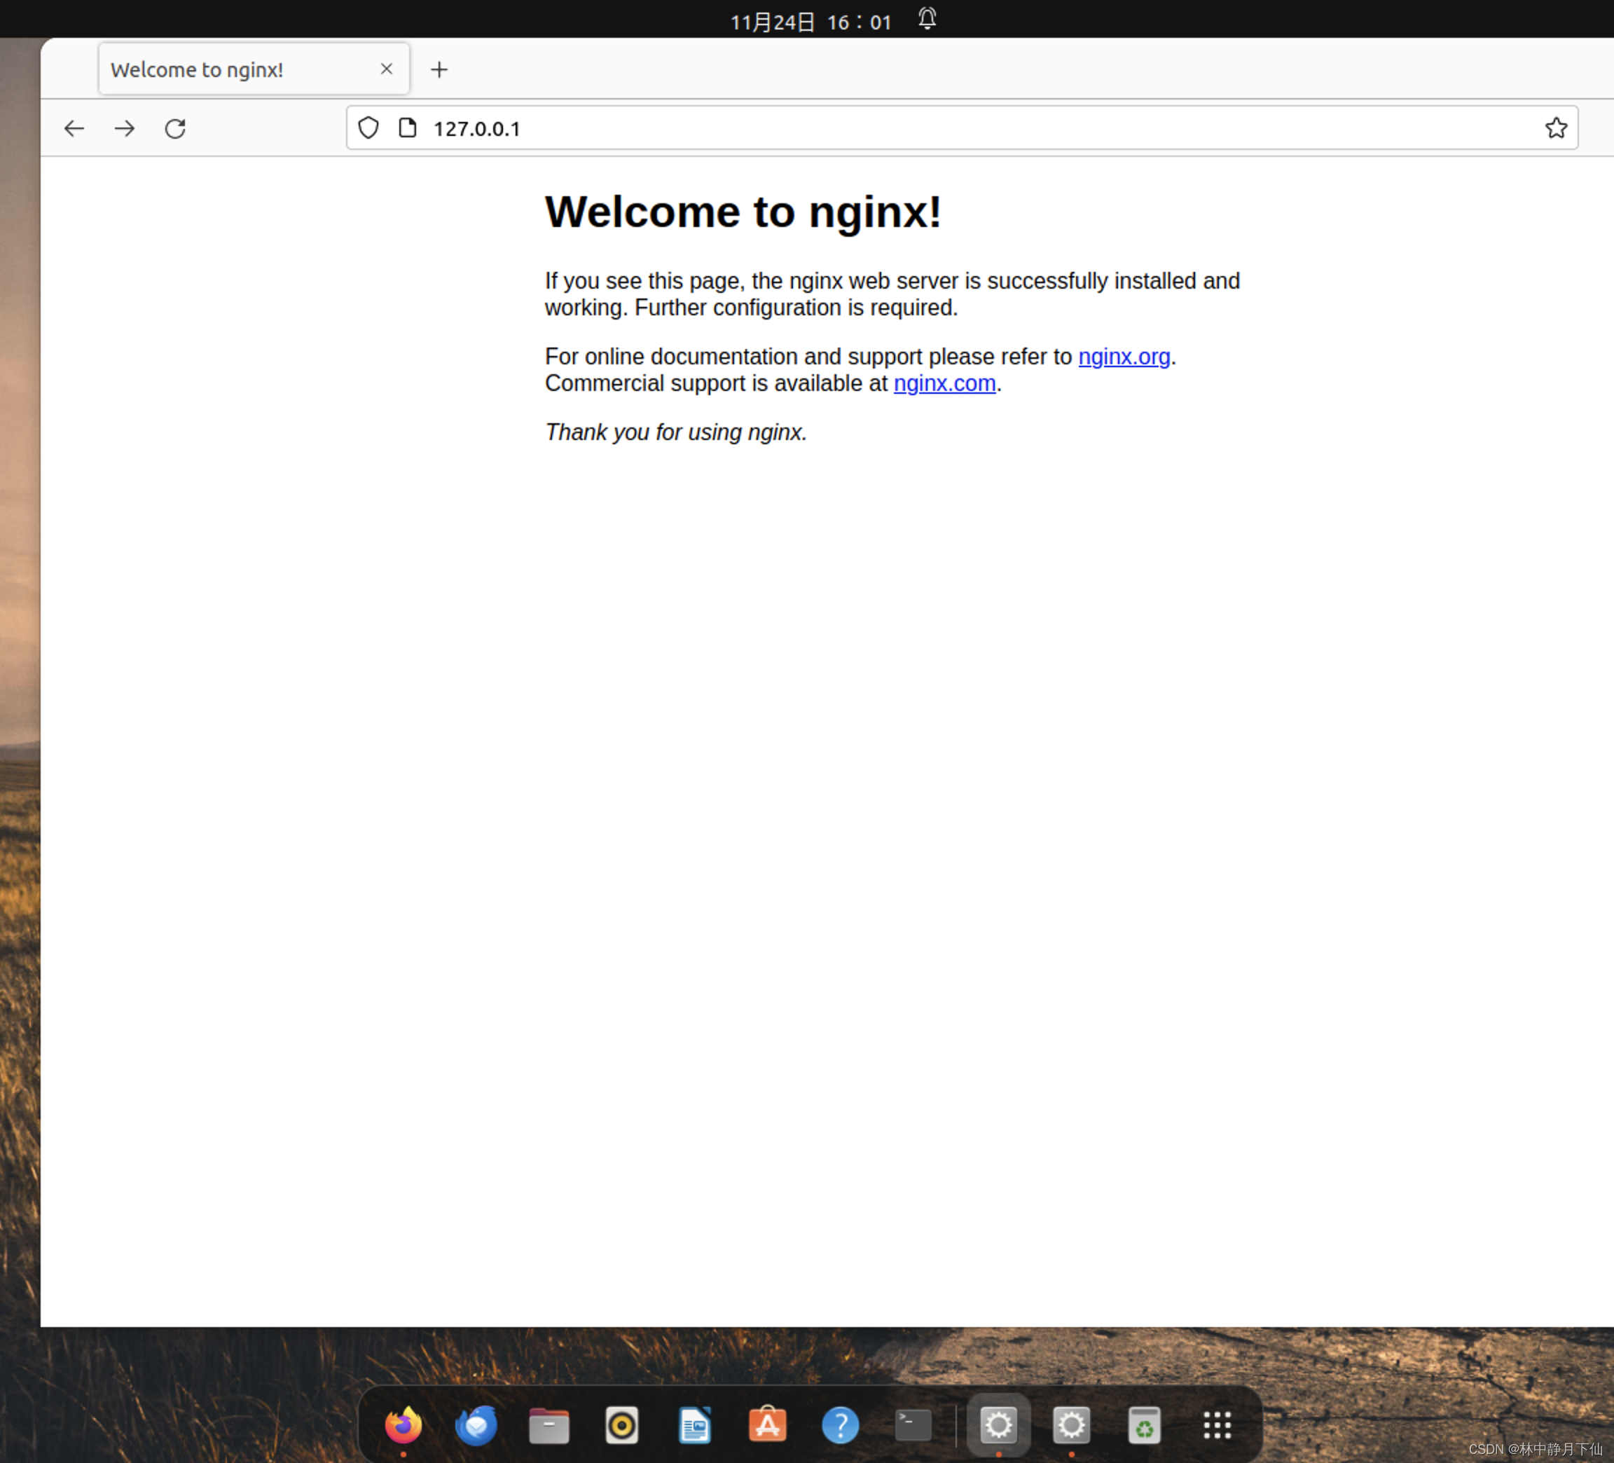
Task: Open Ubuntu Software store from dock
Action: [x=767, y=1425]
